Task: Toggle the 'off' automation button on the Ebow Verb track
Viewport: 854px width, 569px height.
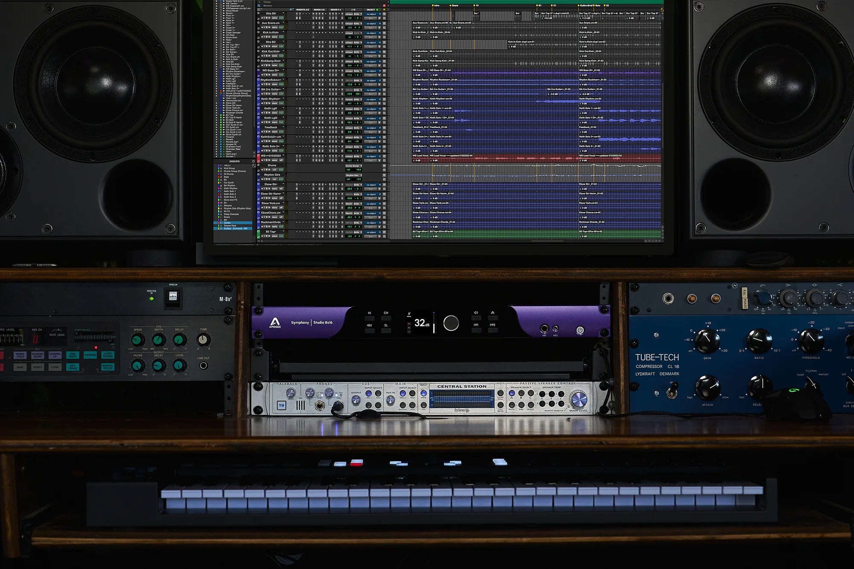Action: pos(281,207)
